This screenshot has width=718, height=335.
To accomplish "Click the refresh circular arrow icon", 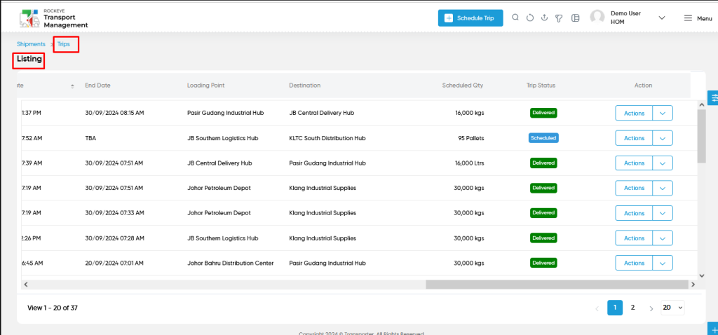I will (530, 18).
